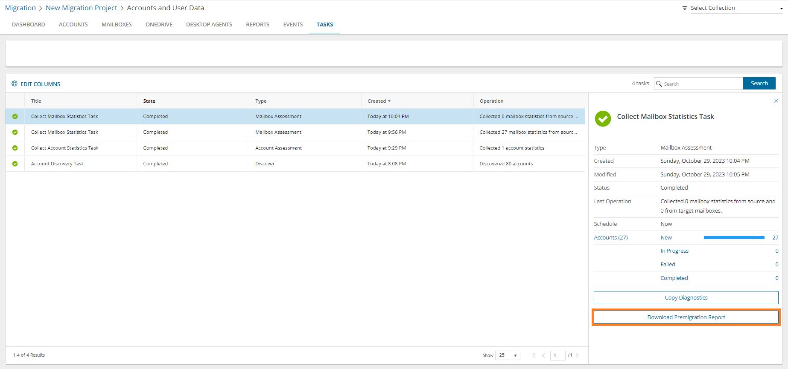The height and width of the screenshot is (369, 788).
Task: Open the Migration breadcrumb link
Action: coord(20,8)
